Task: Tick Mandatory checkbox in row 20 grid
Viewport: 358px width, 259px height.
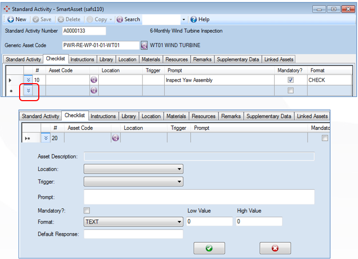Action: point(325,138)
